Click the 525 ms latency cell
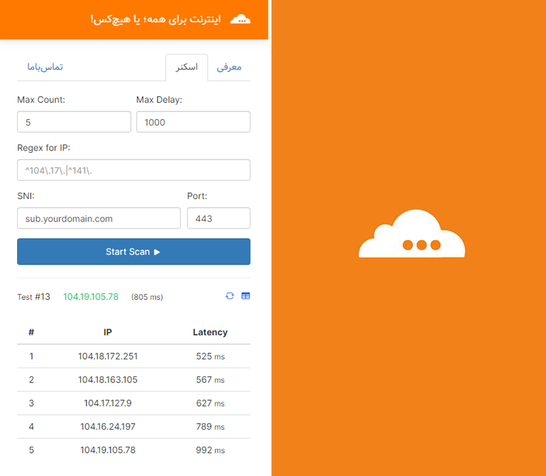 pyautogui.click(x=210, y=356)
